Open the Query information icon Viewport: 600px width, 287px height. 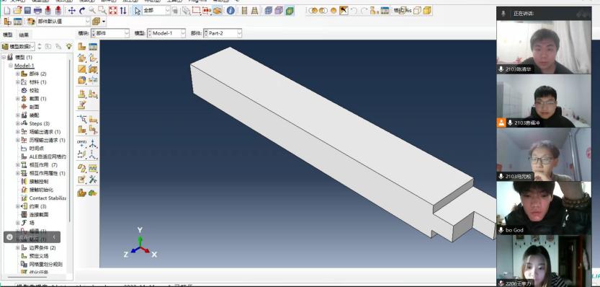click(230, 11)
